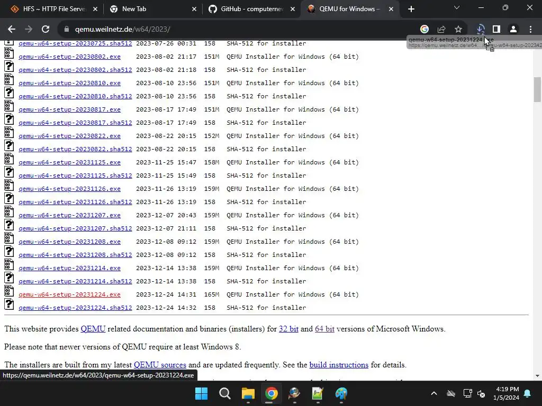Go back to previous page
This screenshot has width=542, height=406.
12,30
